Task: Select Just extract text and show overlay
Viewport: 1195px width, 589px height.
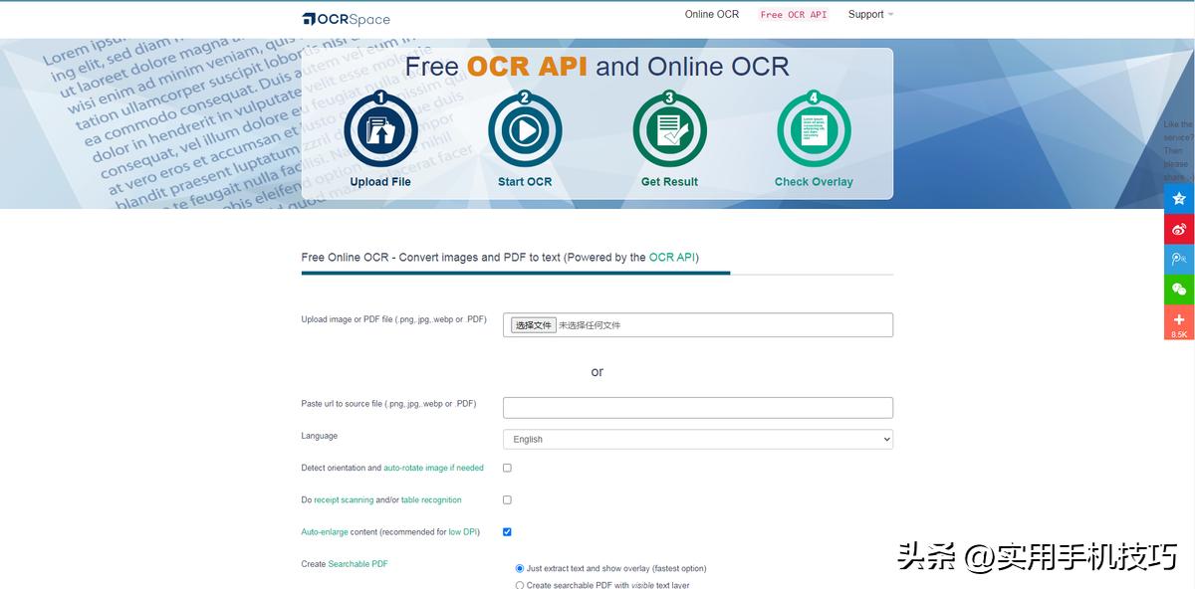Action: pyautogui.click(x=520, y=568)
